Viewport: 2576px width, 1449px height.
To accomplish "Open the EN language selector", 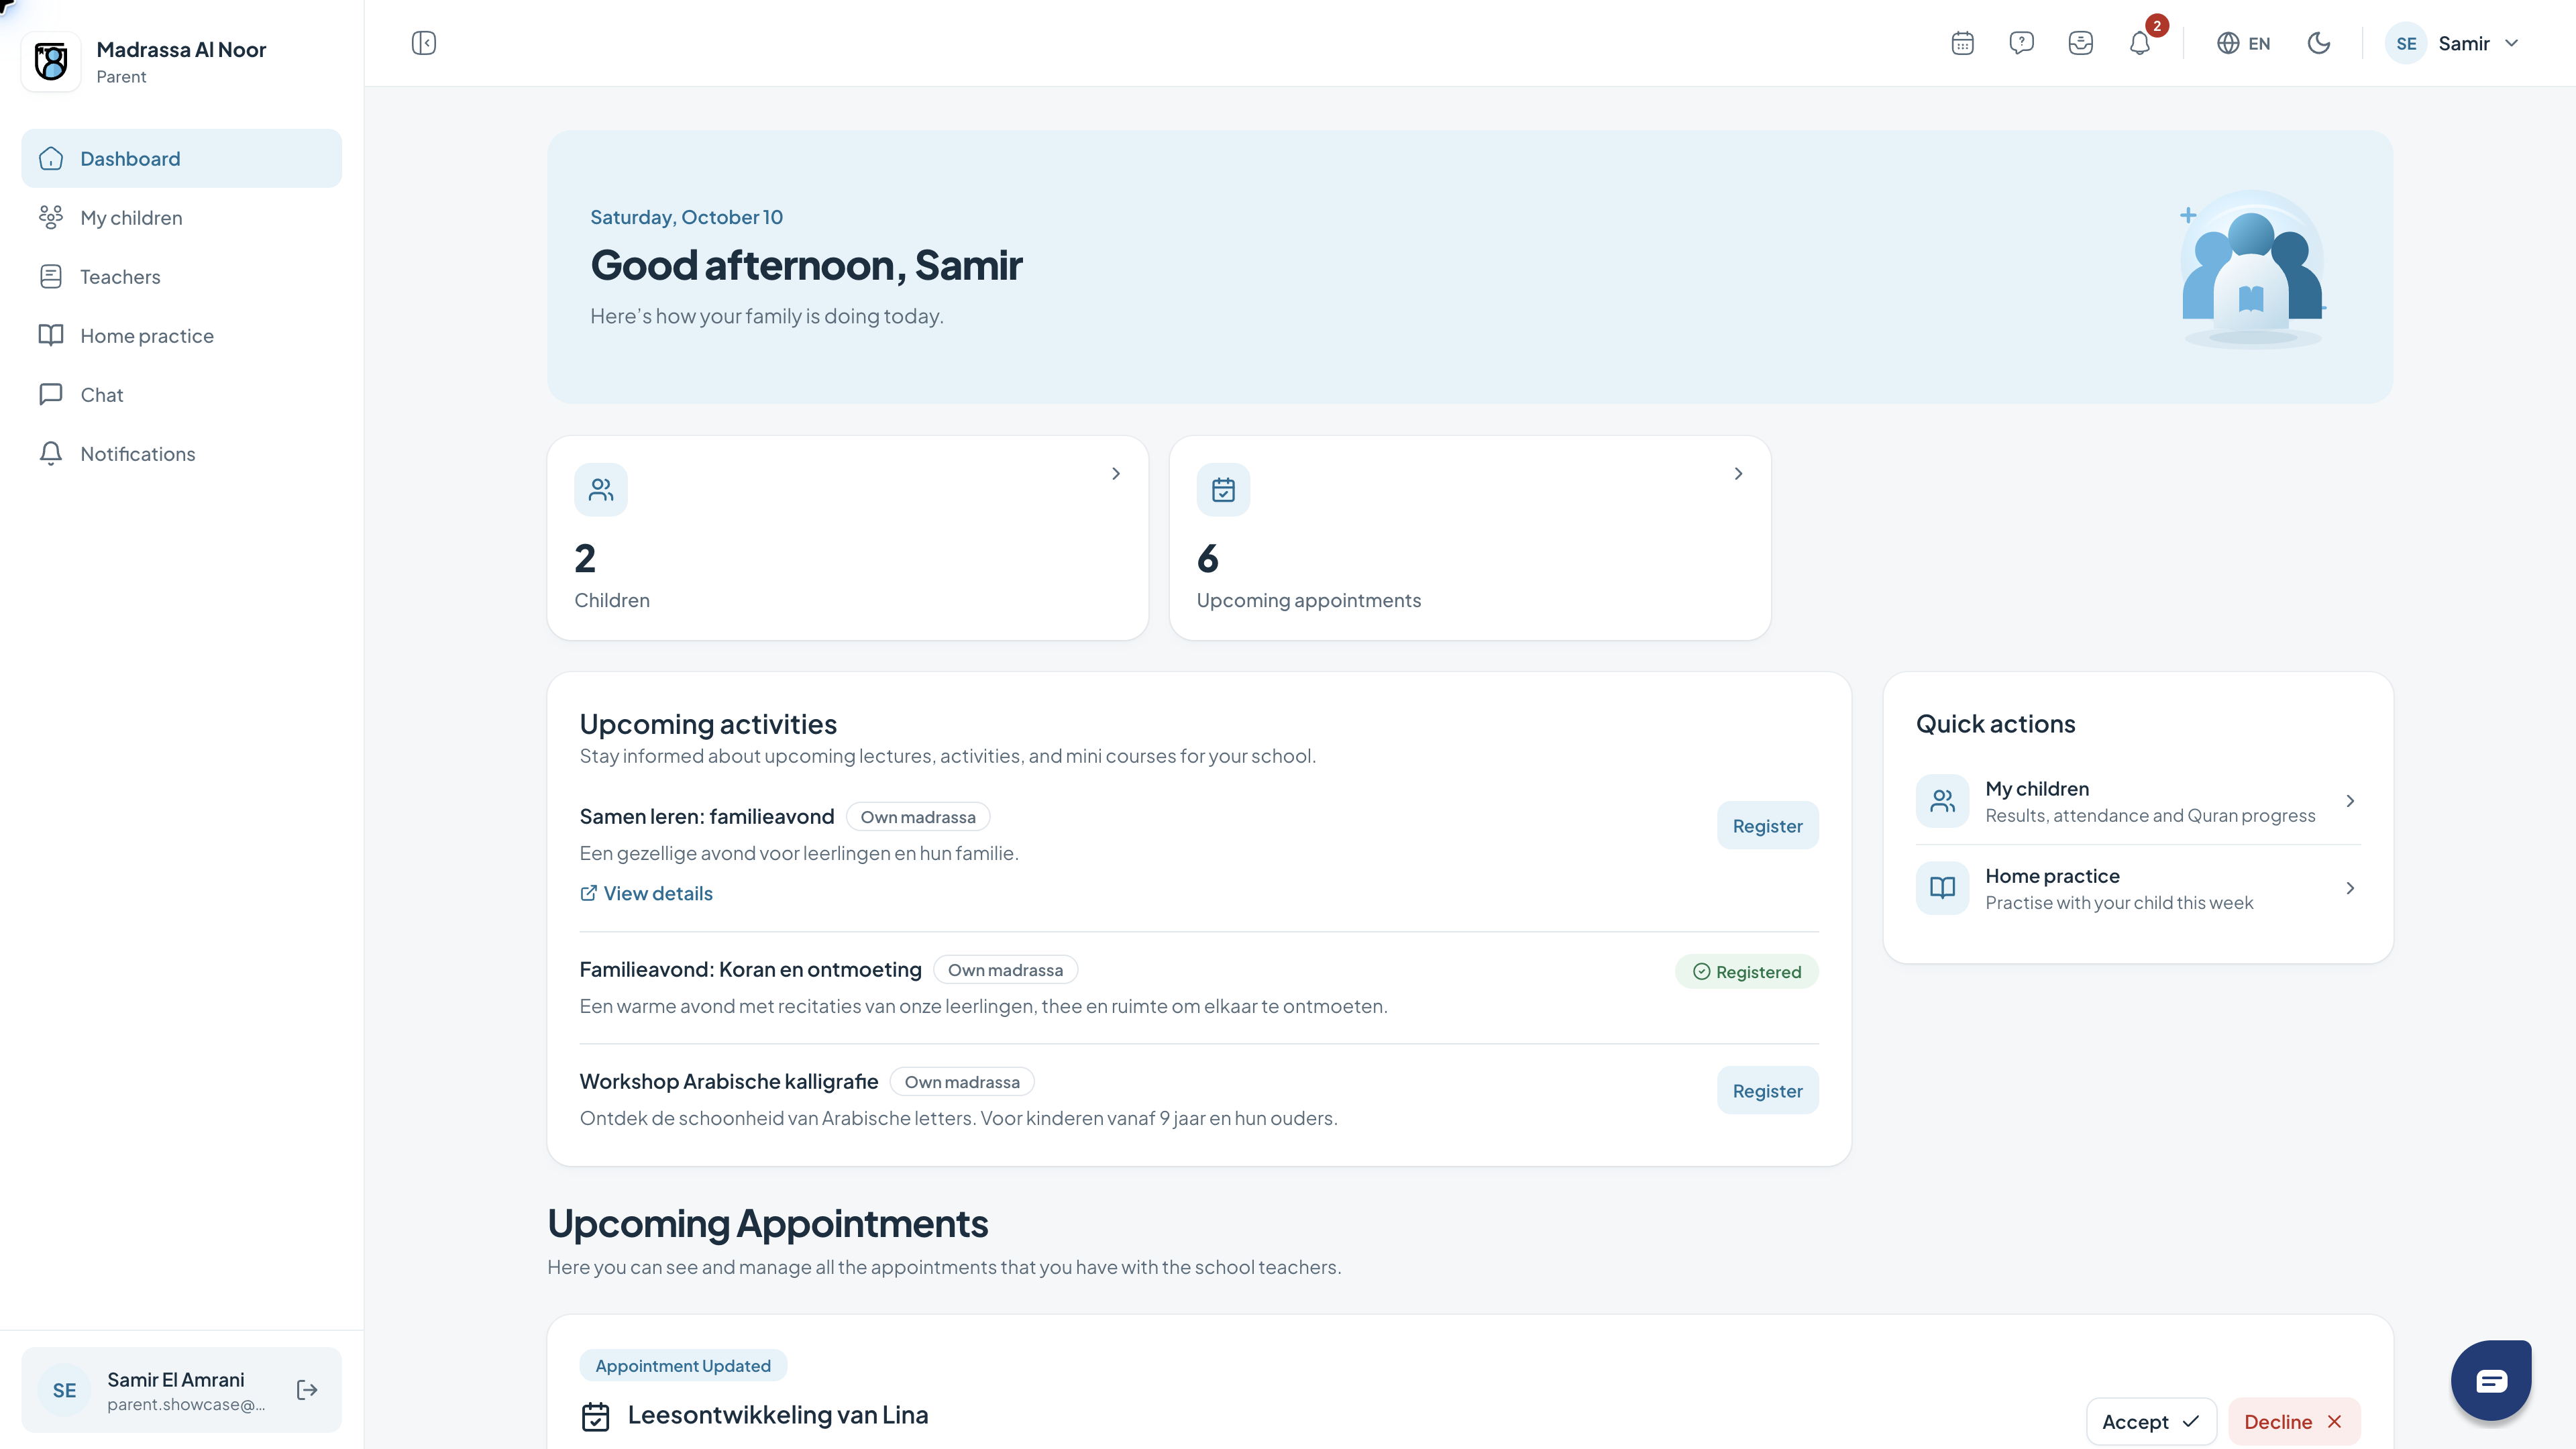I will (2243, 43).
